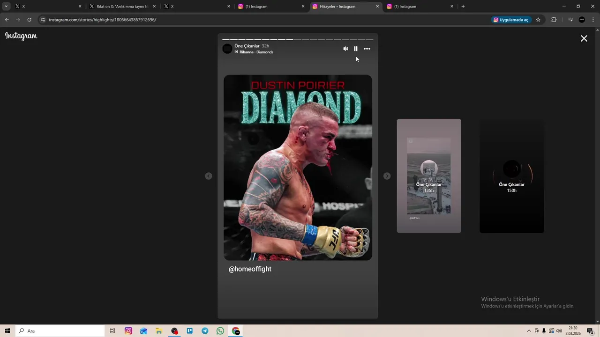The width and height of the screenshot is (600, 337).
Task: View site information icon in address bar
Action: 43,20
